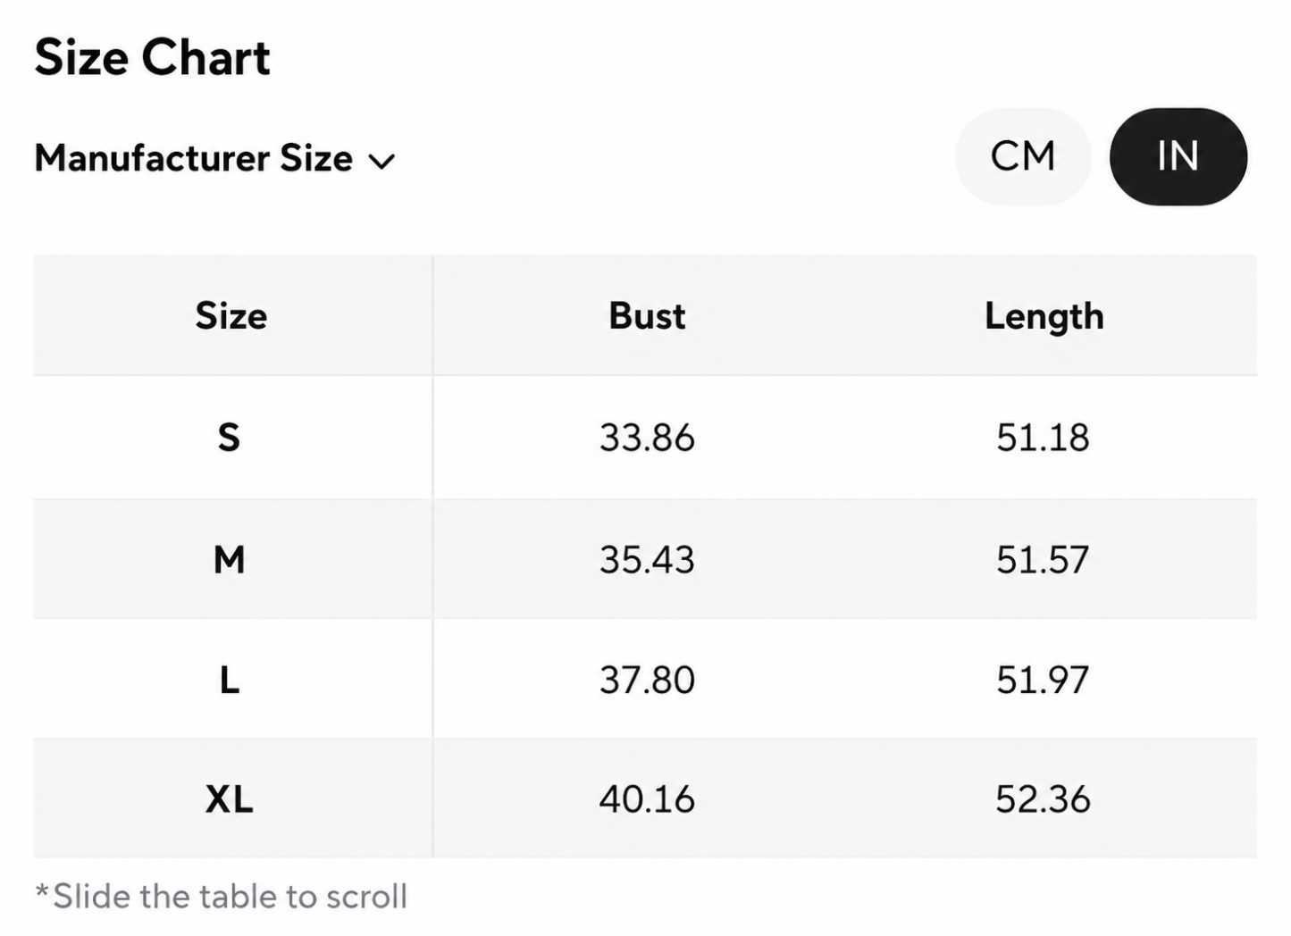Select the IN unit toggle
1291x936 pixels.
(1178, 156)
